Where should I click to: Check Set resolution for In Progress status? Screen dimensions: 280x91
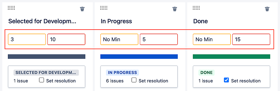pyautogui.click(x=134, y=80)
